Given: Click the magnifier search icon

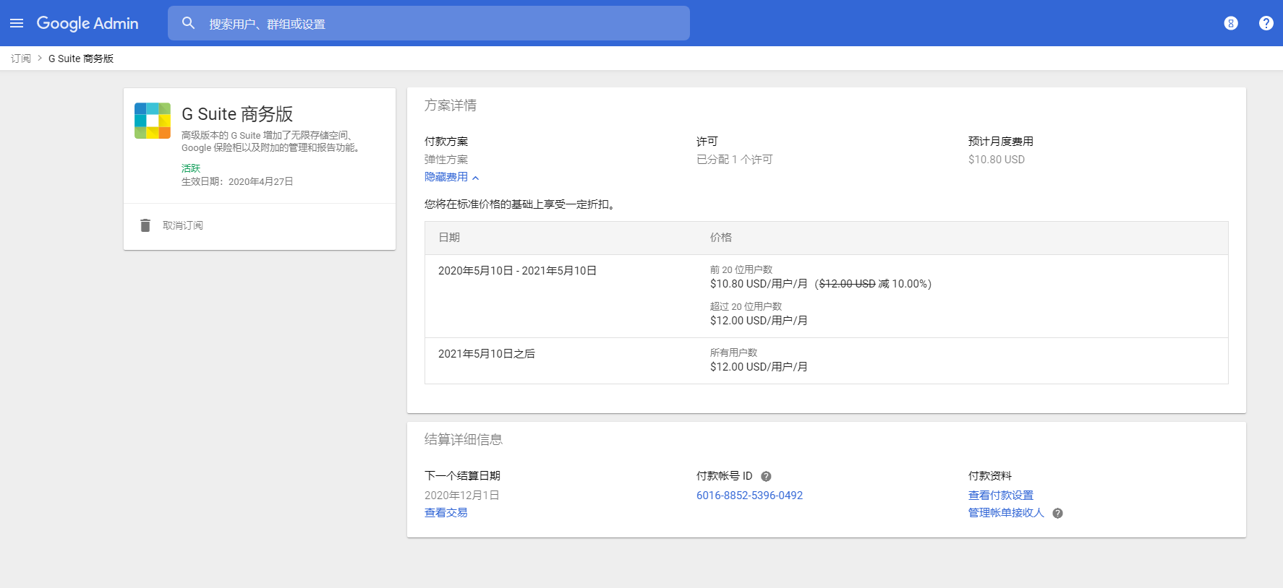Looking at the screenshot, I should pyautogui.click(x=188, y=23).
